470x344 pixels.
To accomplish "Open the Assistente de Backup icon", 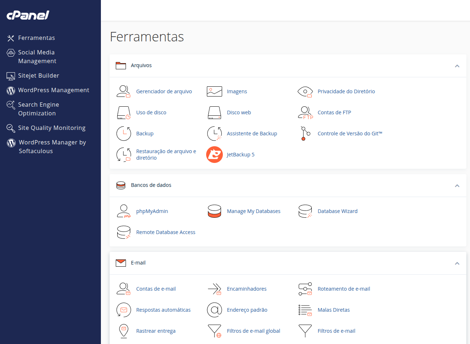I will point(214,134).
